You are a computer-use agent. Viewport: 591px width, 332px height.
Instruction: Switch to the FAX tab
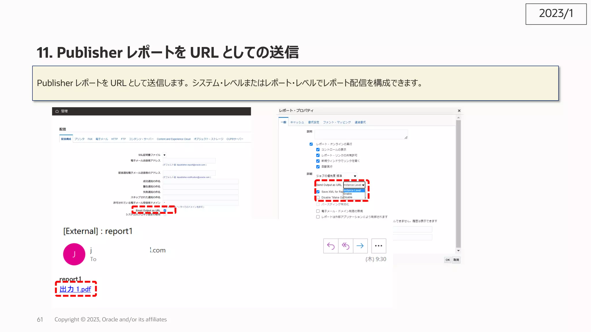tap(90, 139)
